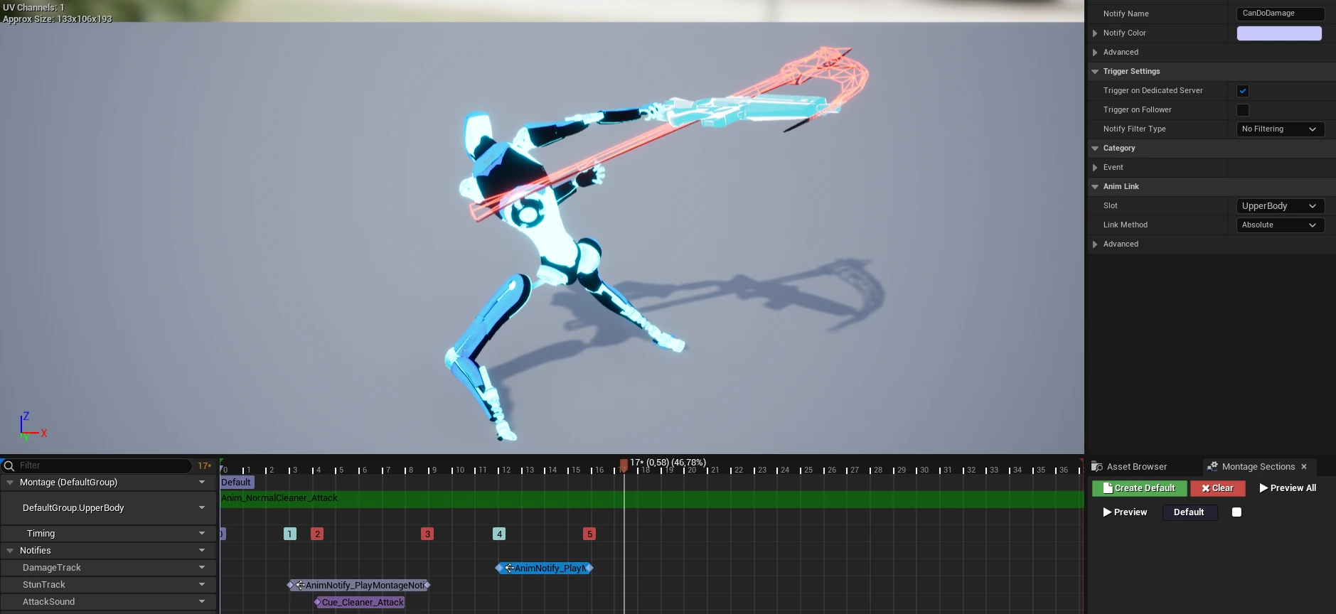
Task: Open the Montage (DefaultGroup) options arrow
Action: click(202, 483)
